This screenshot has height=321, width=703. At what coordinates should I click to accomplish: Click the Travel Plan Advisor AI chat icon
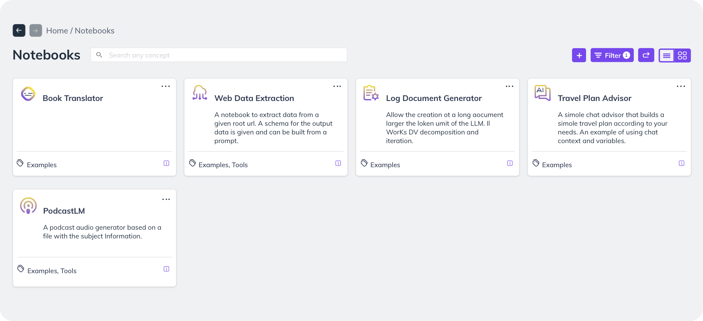click(542, 93)
